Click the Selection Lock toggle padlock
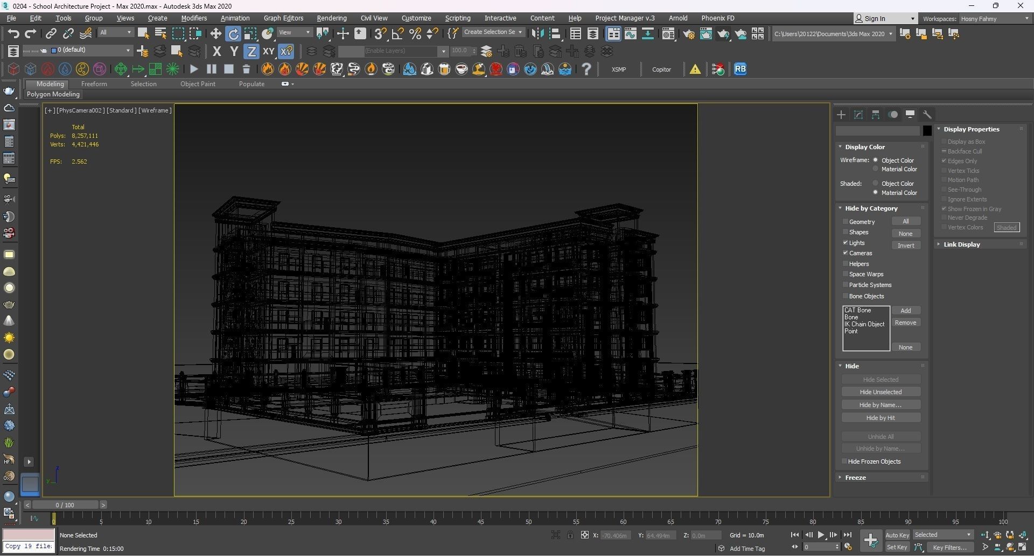 570,535
